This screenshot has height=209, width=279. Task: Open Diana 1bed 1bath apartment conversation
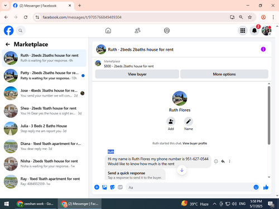pyautogui.click(x=44, y=146)
